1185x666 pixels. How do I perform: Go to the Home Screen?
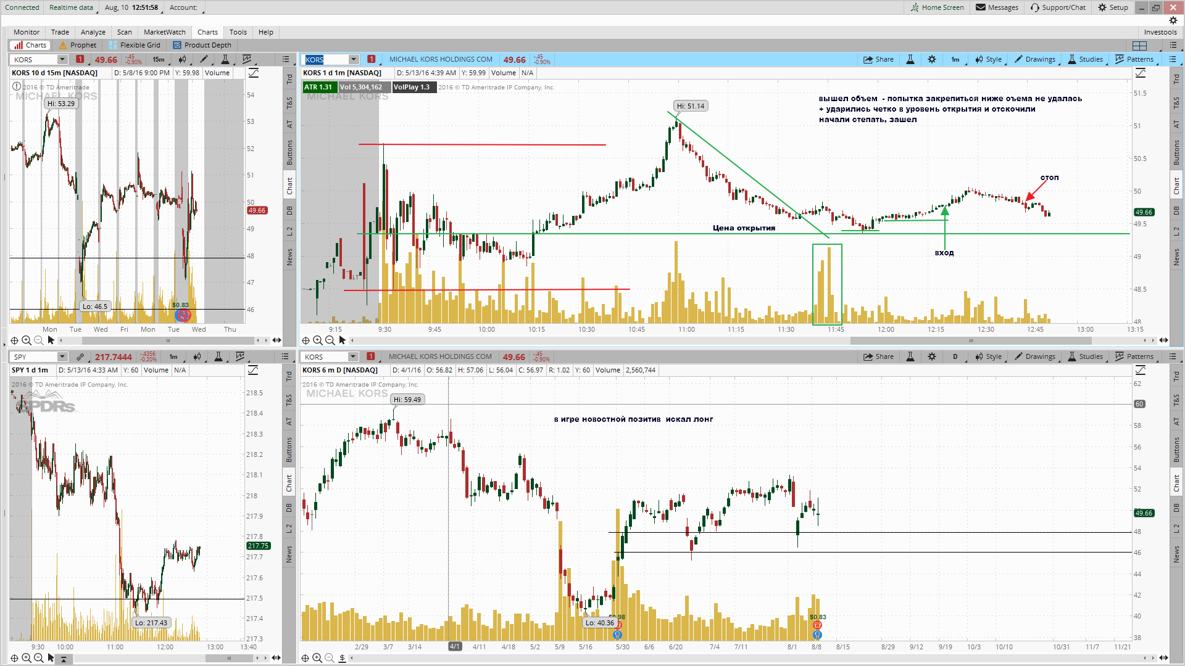click(937, 7)
